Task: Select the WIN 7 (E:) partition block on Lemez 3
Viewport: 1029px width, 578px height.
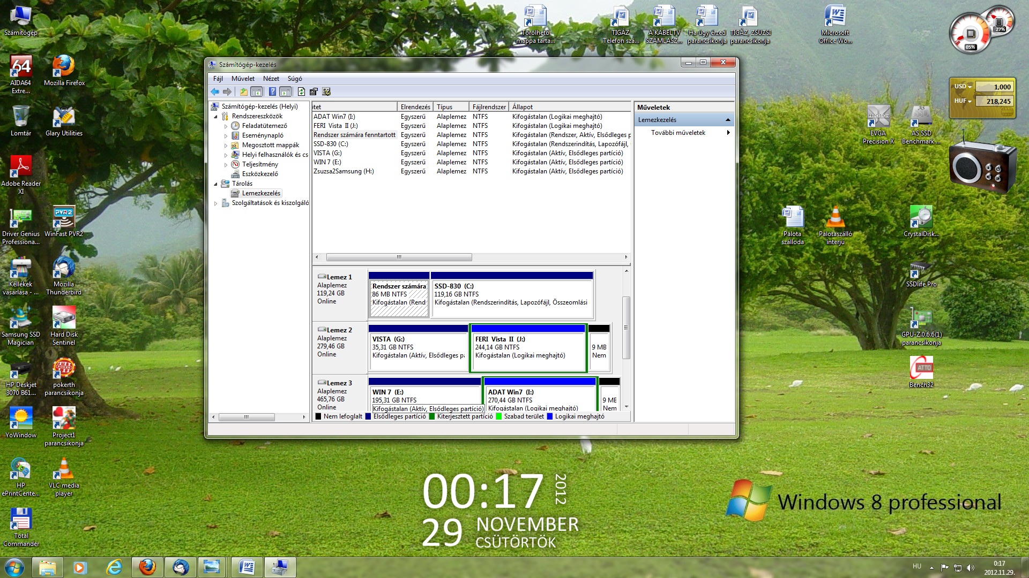Action: [x=425, y=395]
